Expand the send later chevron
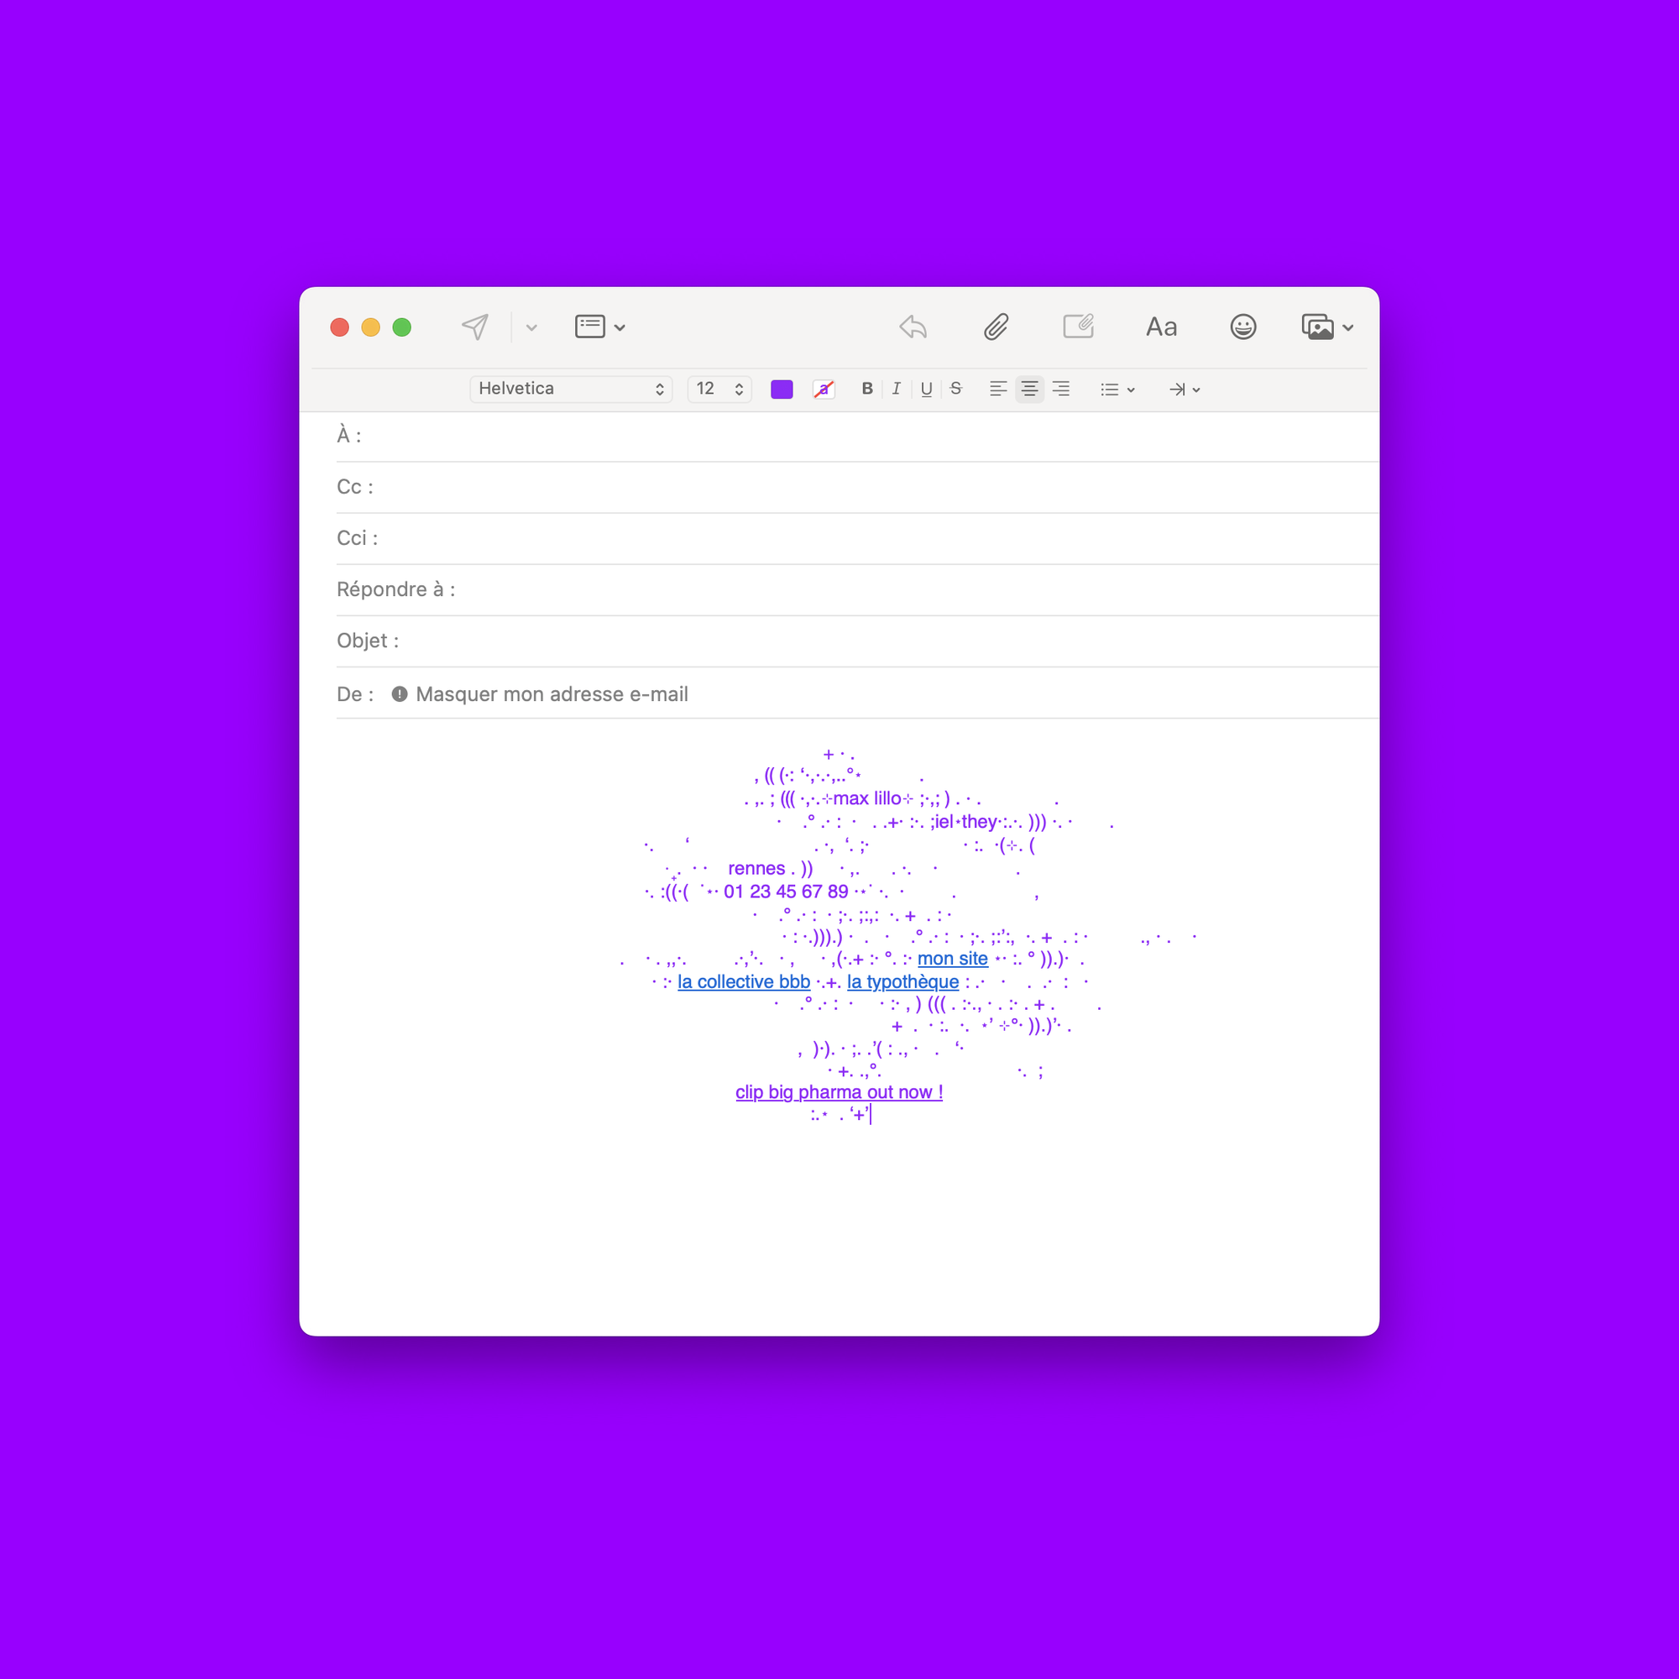1679x1679 pixels. [x=532, y=327]
